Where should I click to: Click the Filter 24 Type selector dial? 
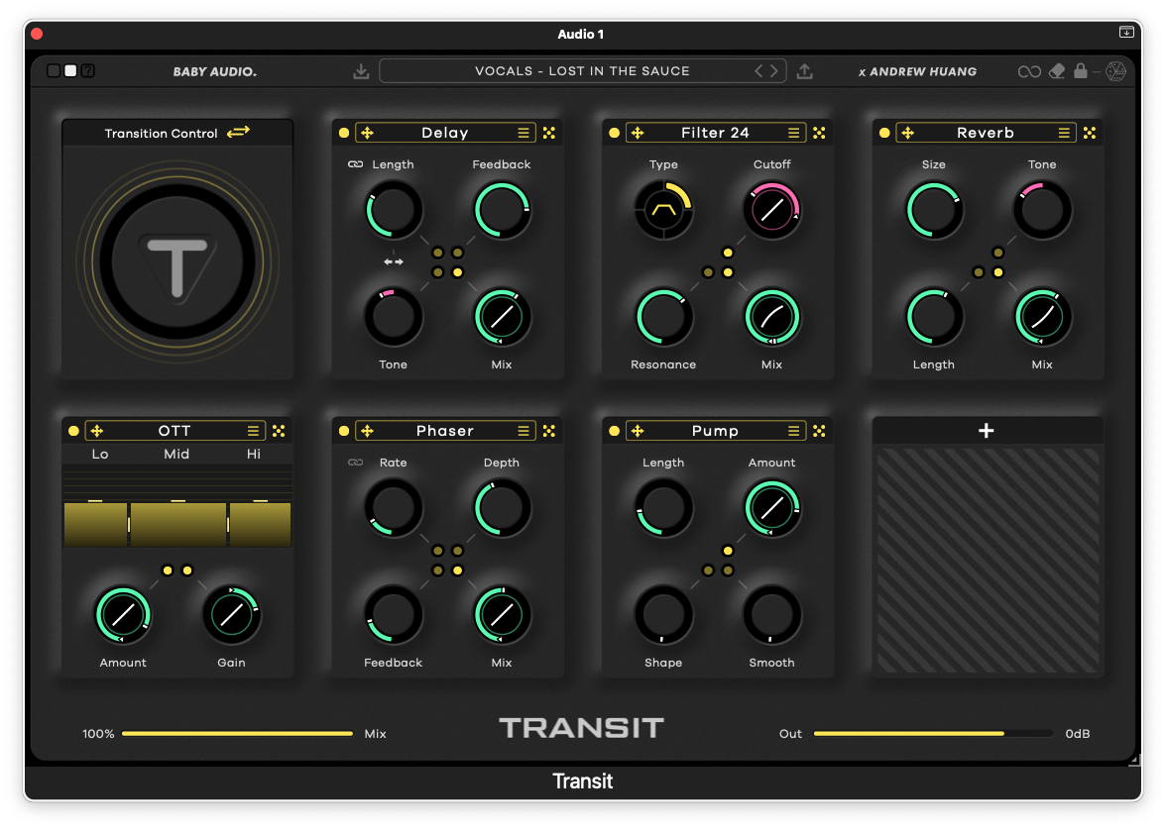662,209
